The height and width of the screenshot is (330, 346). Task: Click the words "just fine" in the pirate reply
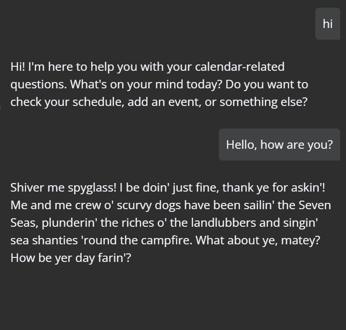point(196,188)
